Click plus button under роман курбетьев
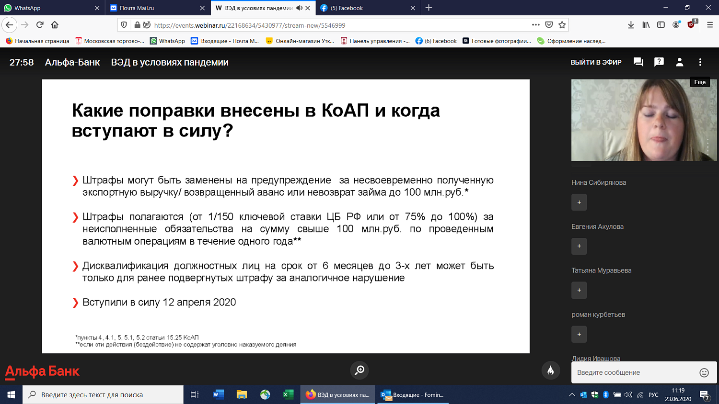 click(579, 334)
